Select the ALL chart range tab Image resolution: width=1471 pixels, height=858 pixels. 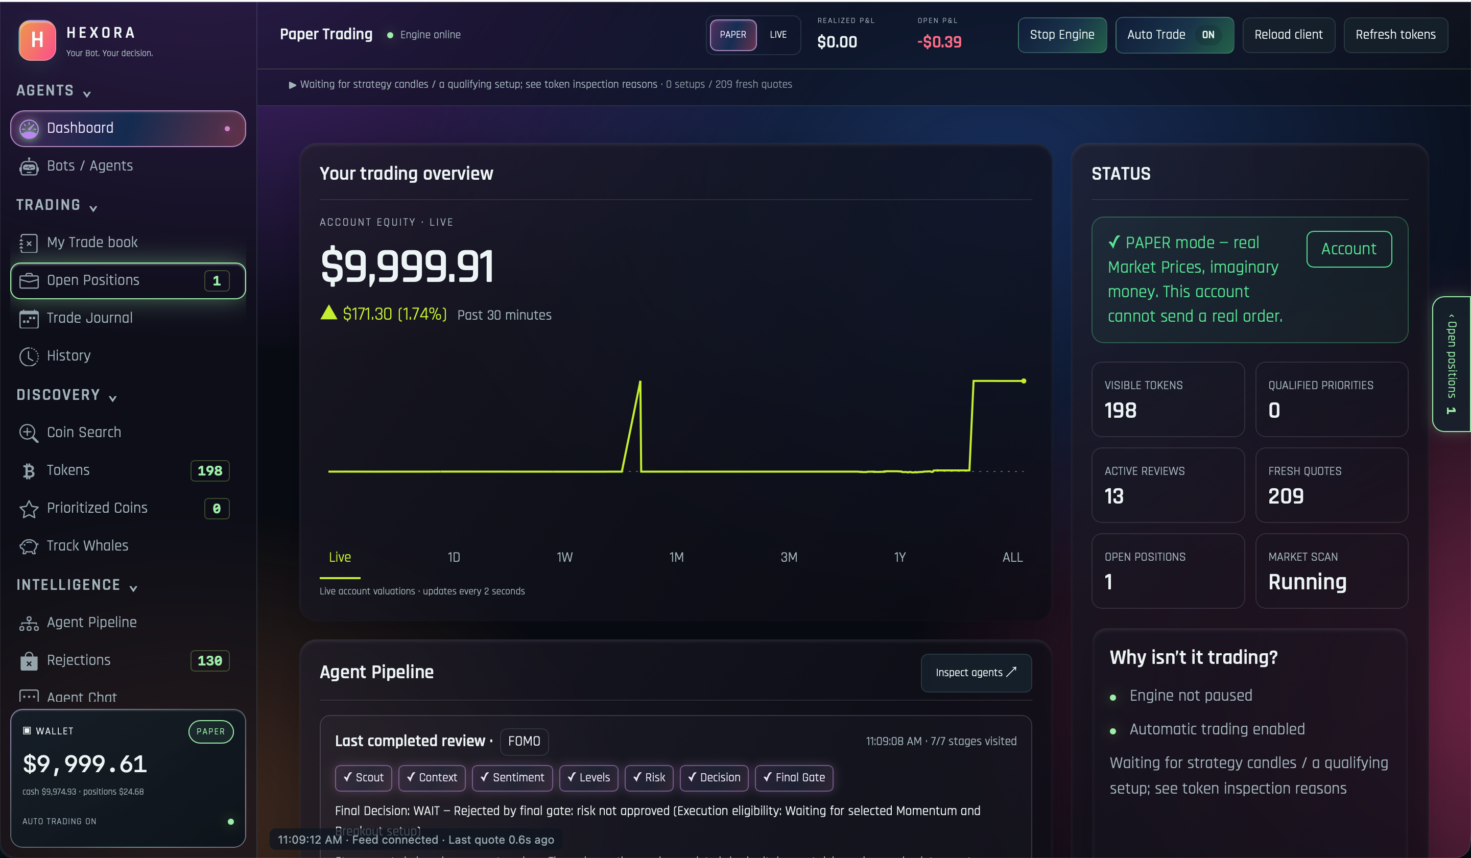tap(1012, 557)
